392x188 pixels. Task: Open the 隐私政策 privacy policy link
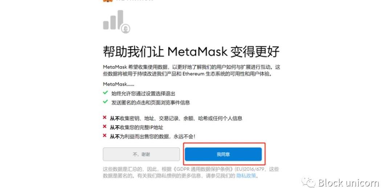click(x=246, y=176)
